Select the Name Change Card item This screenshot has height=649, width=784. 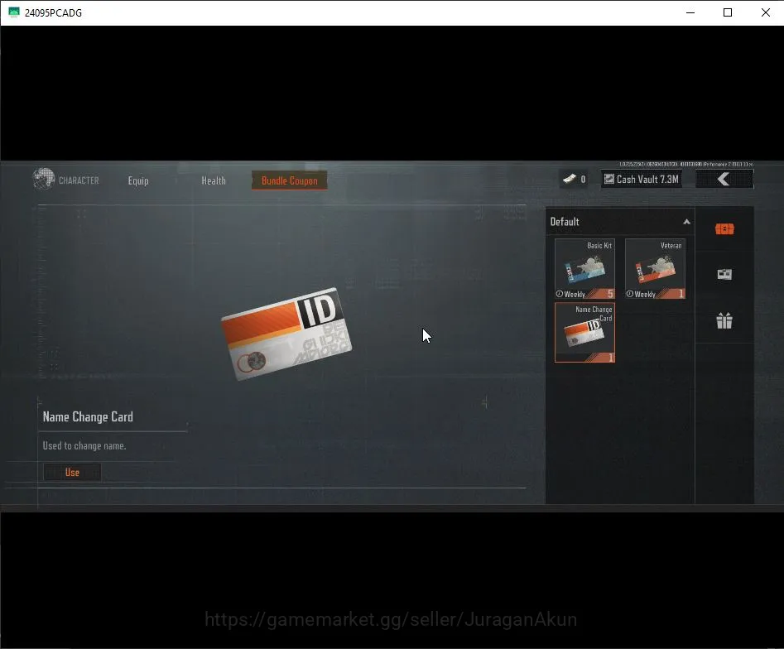[x=584, y=333]
